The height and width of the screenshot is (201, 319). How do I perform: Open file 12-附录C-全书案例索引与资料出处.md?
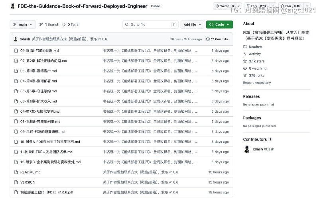(x=51, y=162)
